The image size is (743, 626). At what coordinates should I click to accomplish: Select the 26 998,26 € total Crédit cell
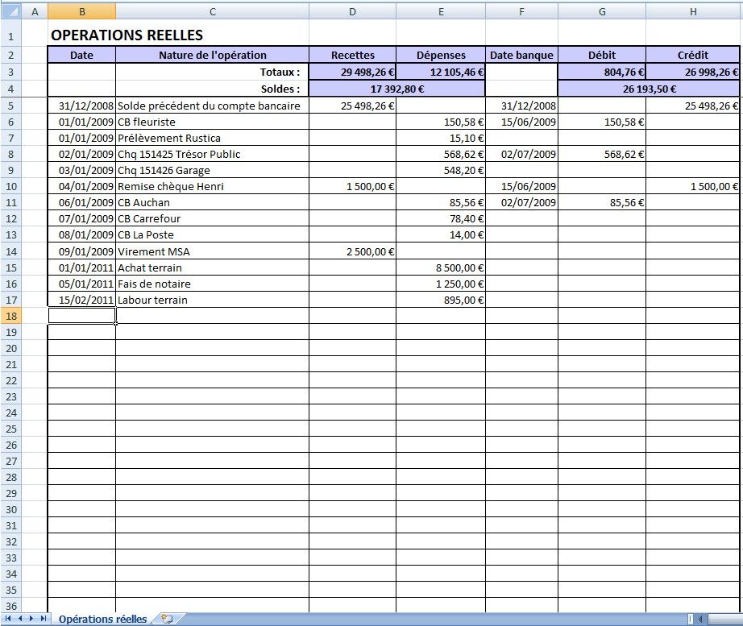[693, 72]
